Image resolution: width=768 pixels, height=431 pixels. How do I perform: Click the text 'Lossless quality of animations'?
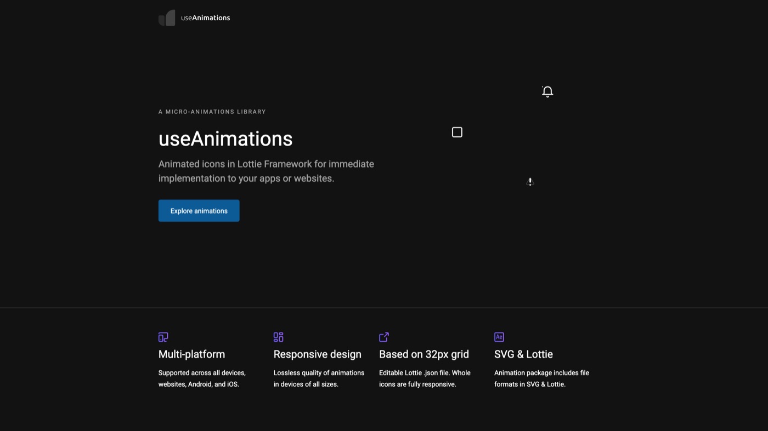[319, 373]
